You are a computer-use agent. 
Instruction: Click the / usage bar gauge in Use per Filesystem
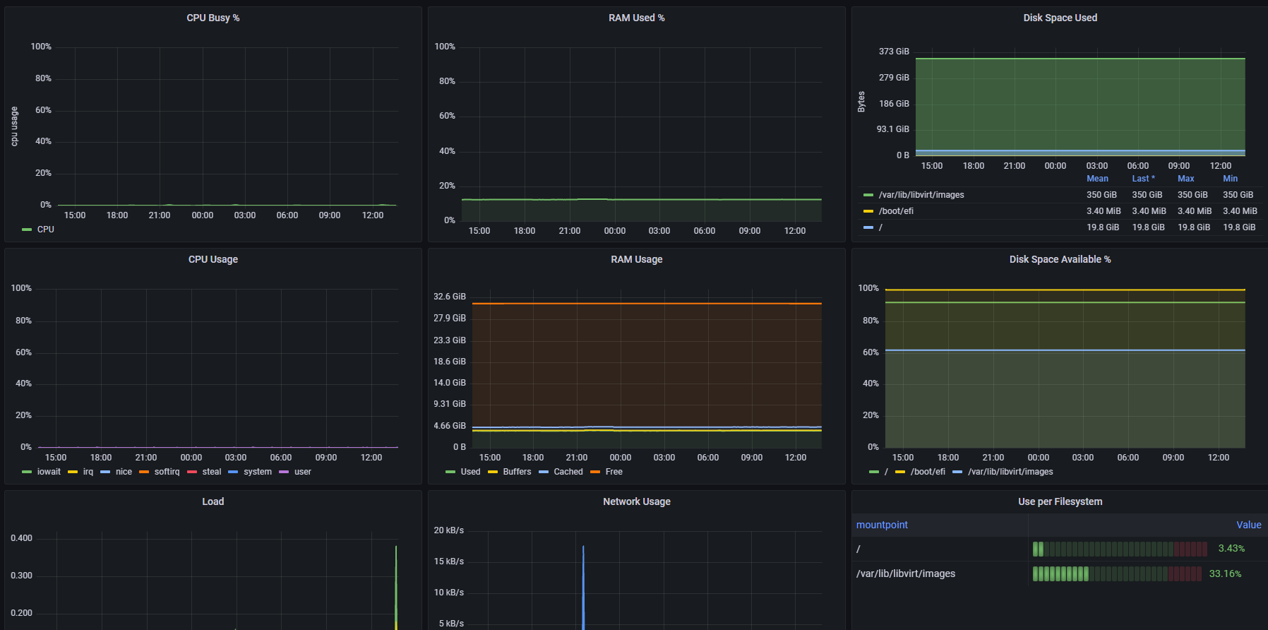pos(1120,549)
